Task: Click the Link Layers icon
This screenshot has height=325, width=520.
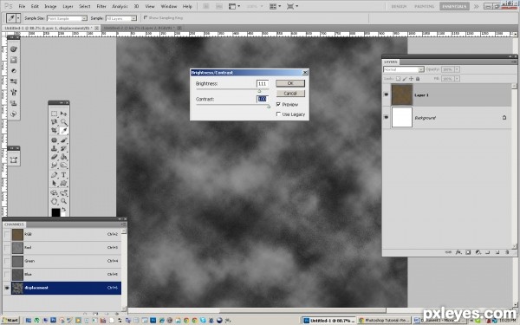Action: pyautogui.click(x=448, y=252)
